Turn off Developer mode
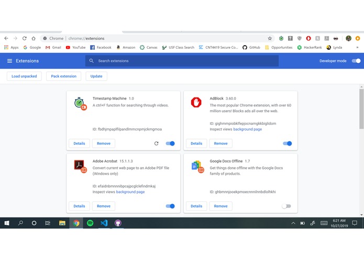364x259 pixels. [356, 61]
